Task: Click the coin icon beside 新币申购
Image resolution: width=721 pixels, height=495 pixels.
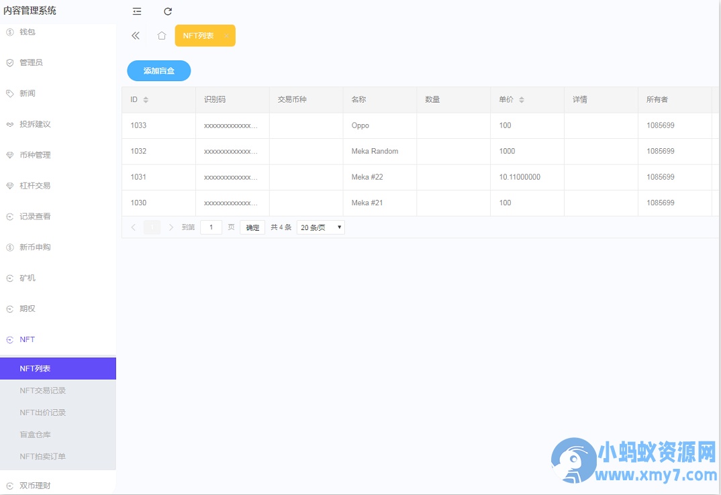Action: (x=9, y=248)
